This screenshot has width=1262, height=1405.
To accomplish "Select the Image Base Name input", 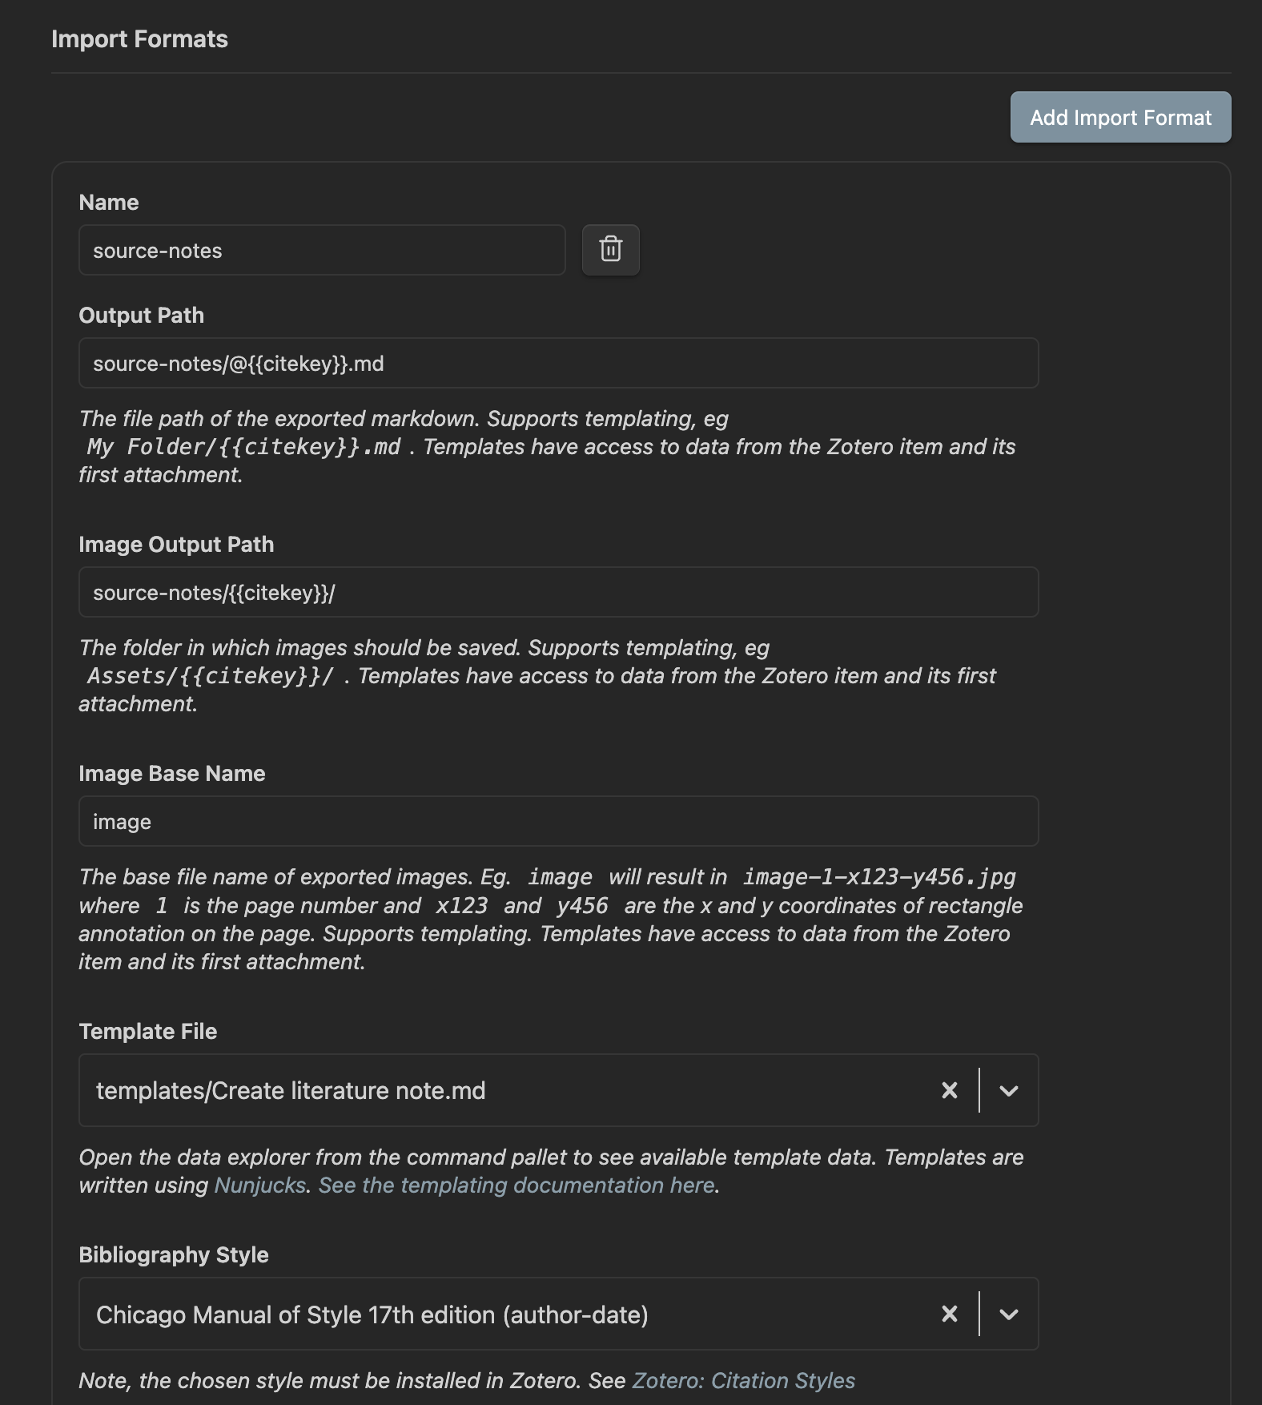I will pyautogui.click(x=558, y=822).
